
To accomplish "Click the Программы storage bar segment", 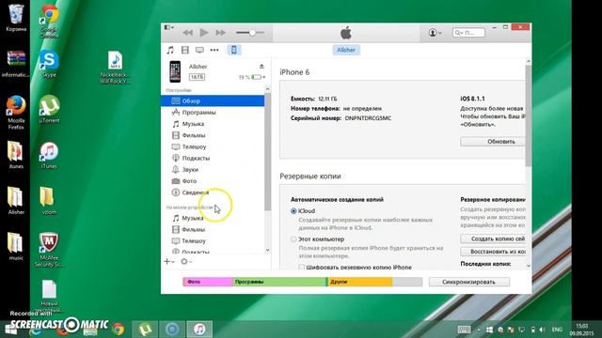I will pos(279,282).
